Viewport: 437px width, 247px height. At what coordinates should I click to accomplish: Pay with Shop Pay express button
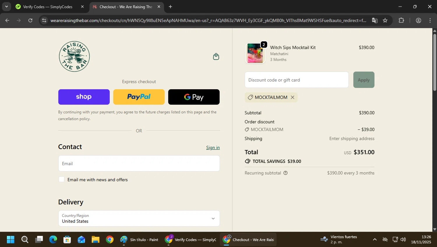(84, 97)
